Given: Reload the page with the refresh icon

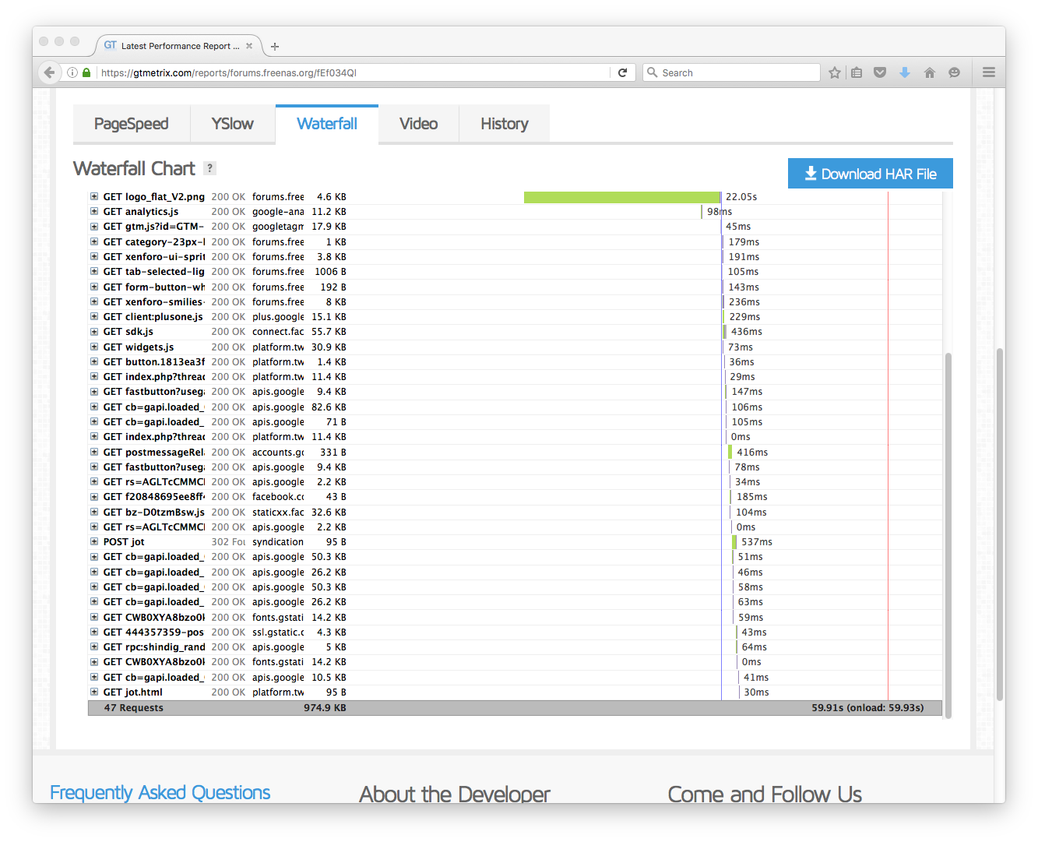Looking at the screenshot, I should click(x=623, y=72).
